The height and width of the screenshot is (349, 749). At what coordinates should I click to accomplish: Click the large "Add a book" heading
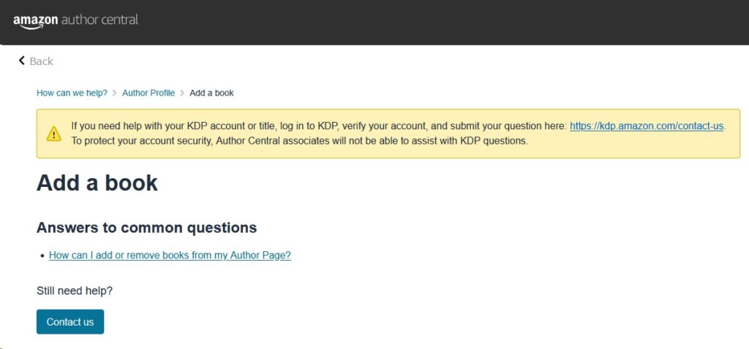pyautogui.click(x=97, y=183)
